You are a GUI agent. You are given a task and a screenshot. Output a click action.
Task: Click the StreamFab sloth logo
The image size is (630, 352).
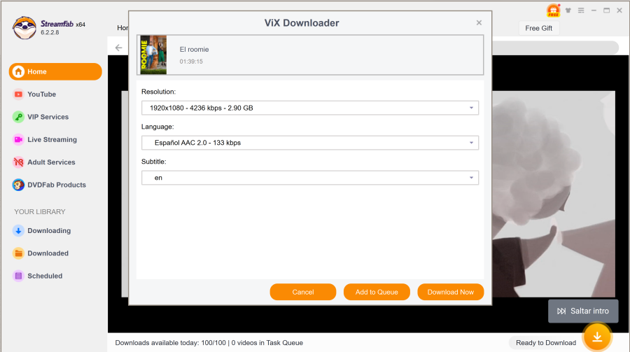[x=24, y=28]
